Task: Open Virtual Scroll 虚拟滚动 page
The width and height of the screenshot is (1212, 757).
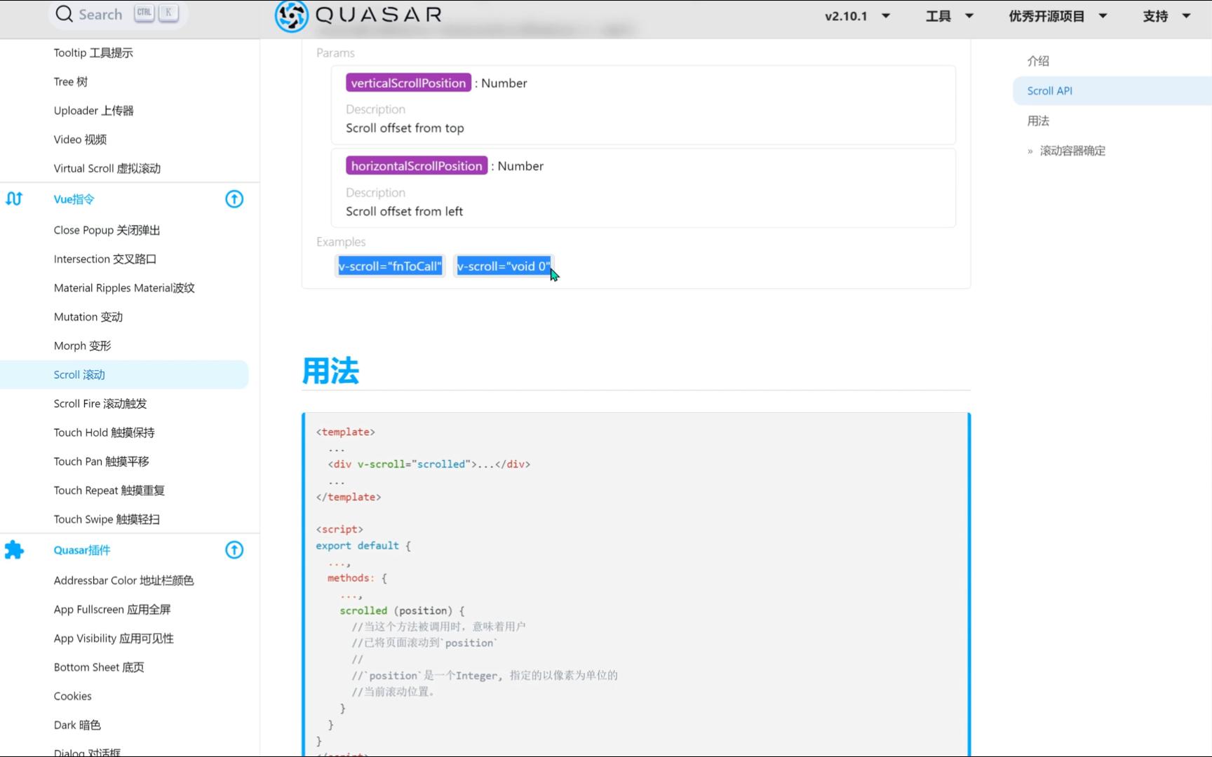Action: [107, 168]
